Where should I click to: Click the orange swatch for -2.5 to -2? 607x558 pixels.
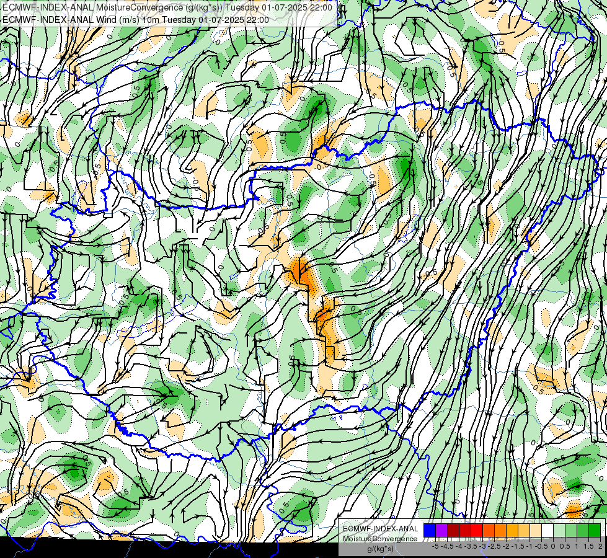point(500,530)
